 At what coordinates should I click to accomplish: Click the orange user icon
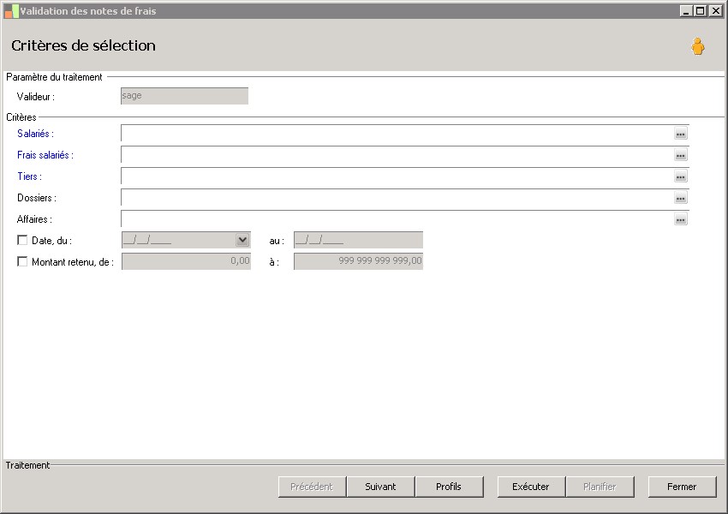click(697, 46)
